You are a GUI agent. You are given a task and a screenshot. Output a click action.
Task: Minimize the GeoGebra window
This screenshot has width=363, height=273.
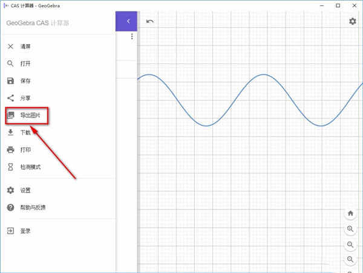click(x=322, y=5)
